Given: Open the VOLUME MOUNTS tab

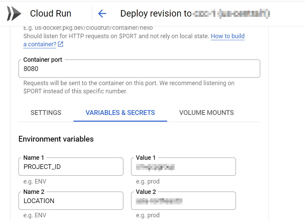Looking at the screenshot, I should click(206, 113).
